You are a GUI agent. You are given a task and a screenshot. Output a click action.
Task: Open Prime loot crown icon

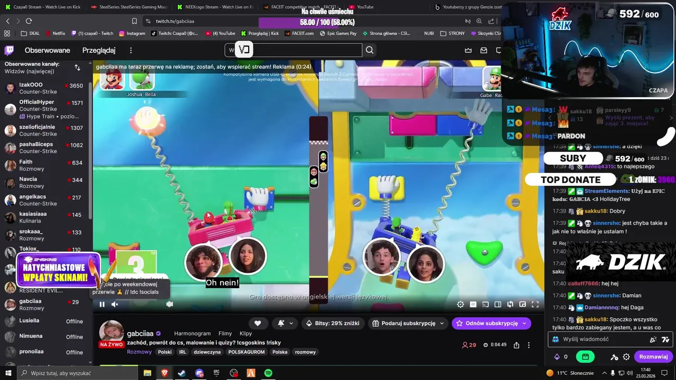(468, 50)
